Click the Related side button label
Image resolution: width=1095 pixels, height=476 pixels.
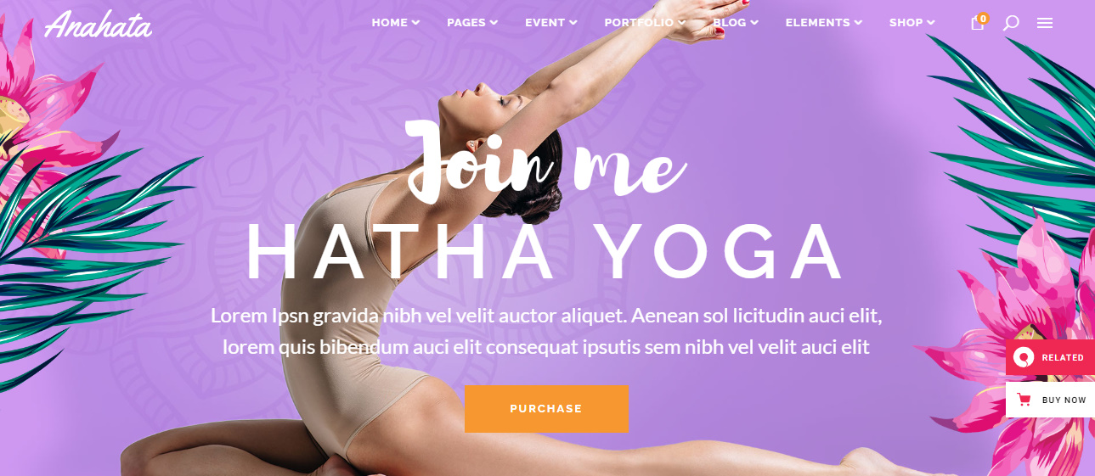tap(1063, 357)
